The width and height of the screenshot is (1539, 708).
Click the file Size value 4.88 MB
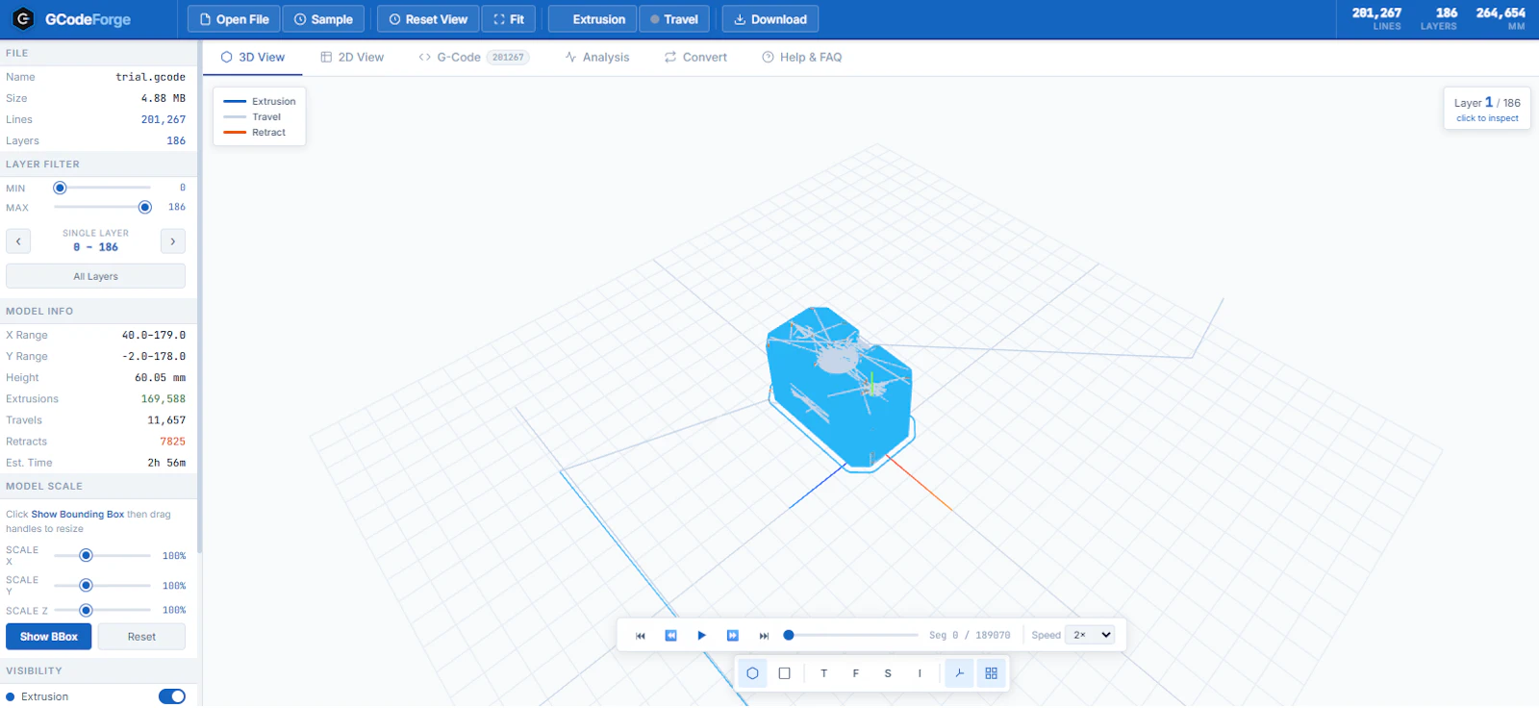tap(164, 98)
